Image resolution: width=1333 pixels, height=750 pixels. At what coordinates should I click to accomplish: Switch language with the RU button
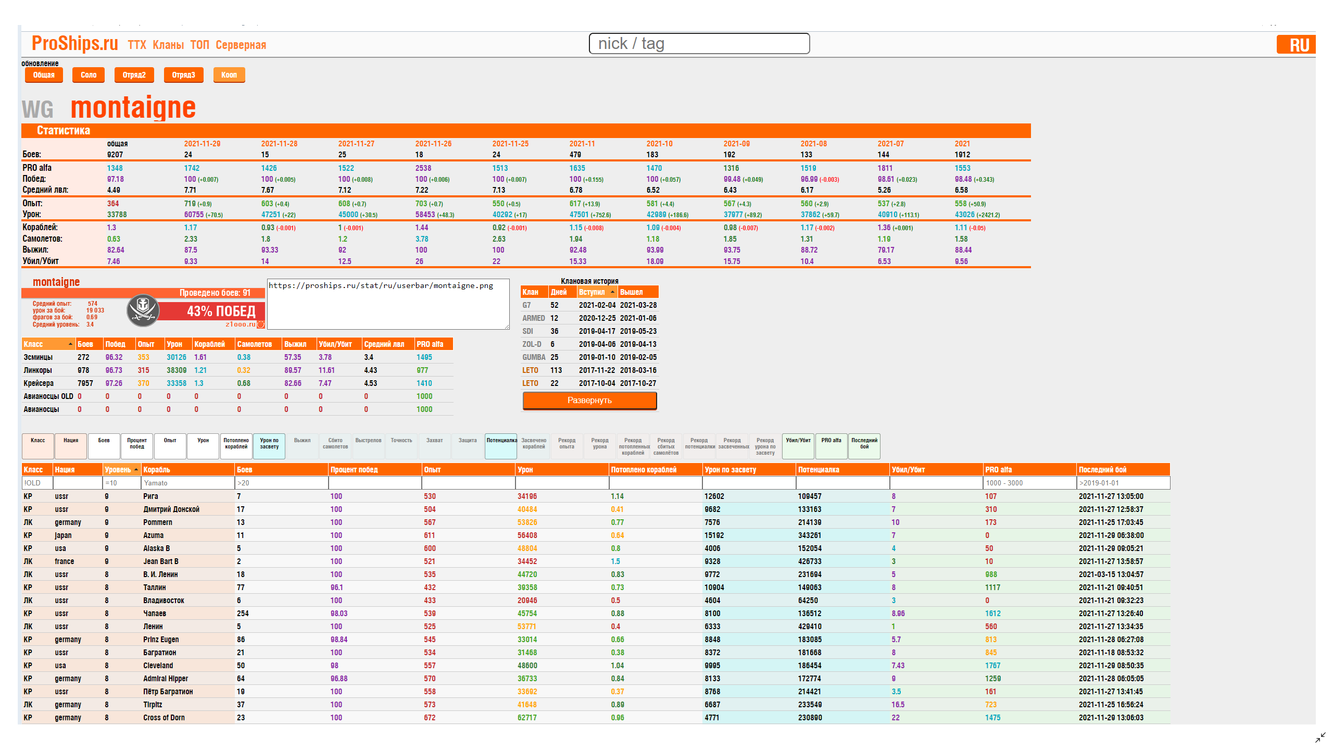click(x=1296, y=45)
